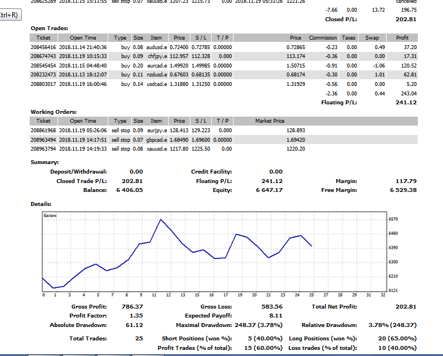Select open trade ticket 208456416
This screenshot has height=356, width=443.
click(x=43, y=47)
